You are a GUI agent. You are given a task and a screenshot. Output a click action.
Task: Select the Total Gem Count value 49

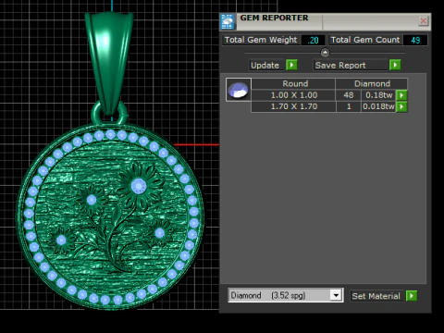tap(415, 40)
